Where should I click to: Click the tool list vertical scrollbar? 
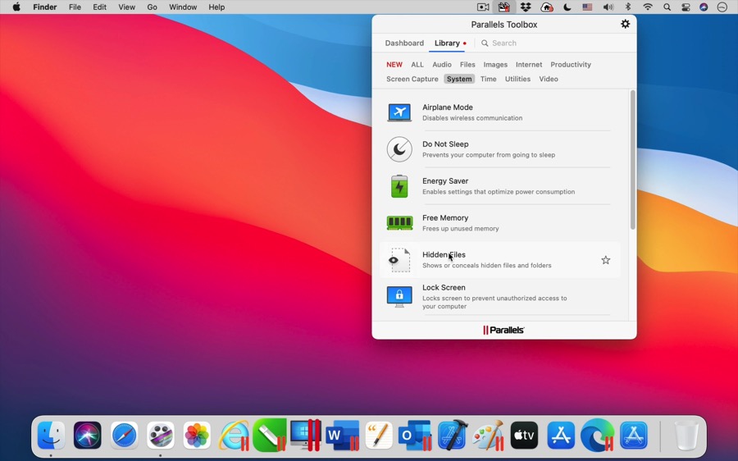pos(632,160)
